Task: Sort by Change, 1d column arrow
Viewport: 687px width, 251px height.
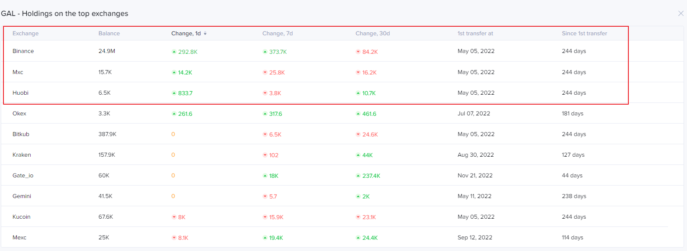Action: coord(205,33)
